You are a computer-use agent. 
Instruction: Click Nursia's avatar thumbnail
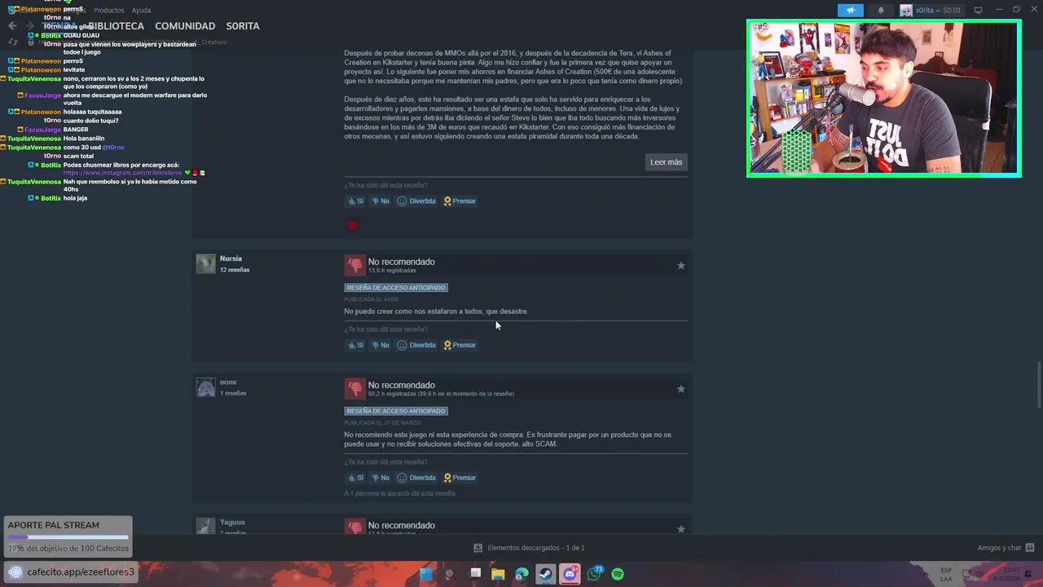205,263
